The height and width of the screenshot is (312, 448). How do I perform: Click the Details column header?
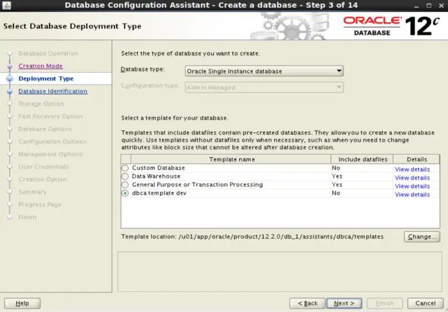[417, 159]
